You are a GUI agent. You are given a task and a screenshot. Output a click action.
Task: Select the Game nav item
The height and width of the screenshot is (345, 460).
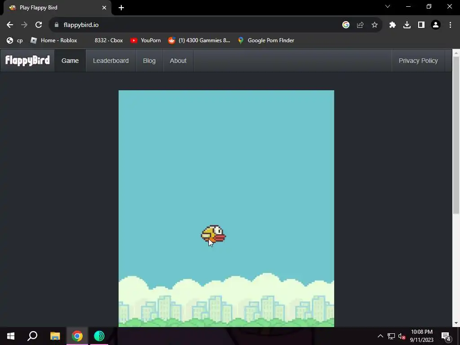[x=70, y=61]
